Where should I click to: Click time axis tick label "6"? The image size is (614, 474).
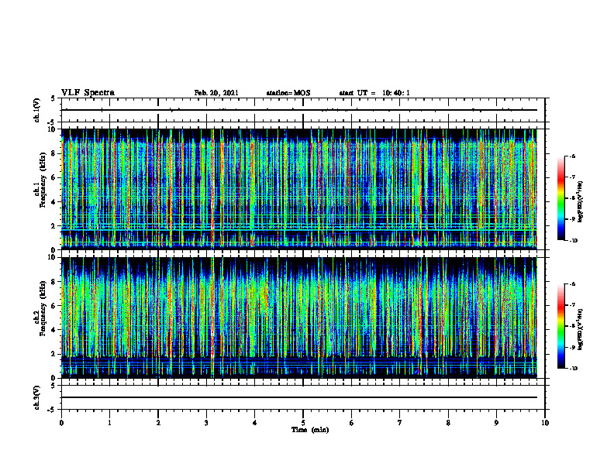click(x=352, y=423)
